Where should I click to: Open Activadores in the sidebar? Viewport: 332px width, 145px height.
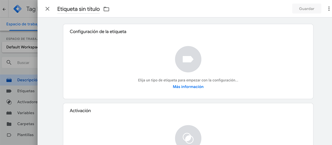[19, 102]
